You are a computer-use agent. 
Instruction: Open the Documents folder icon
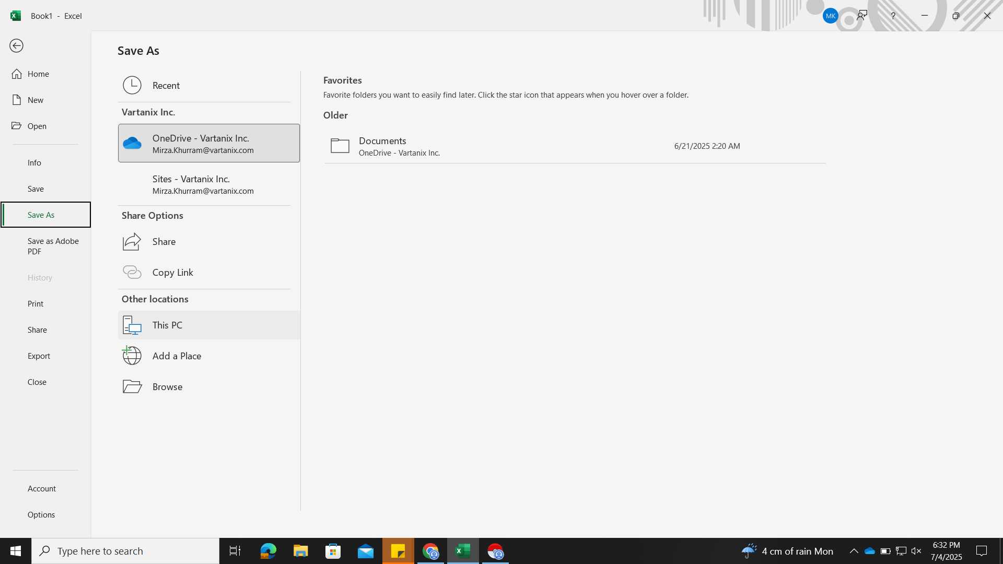pyautogui.click(x=340, y=146)
